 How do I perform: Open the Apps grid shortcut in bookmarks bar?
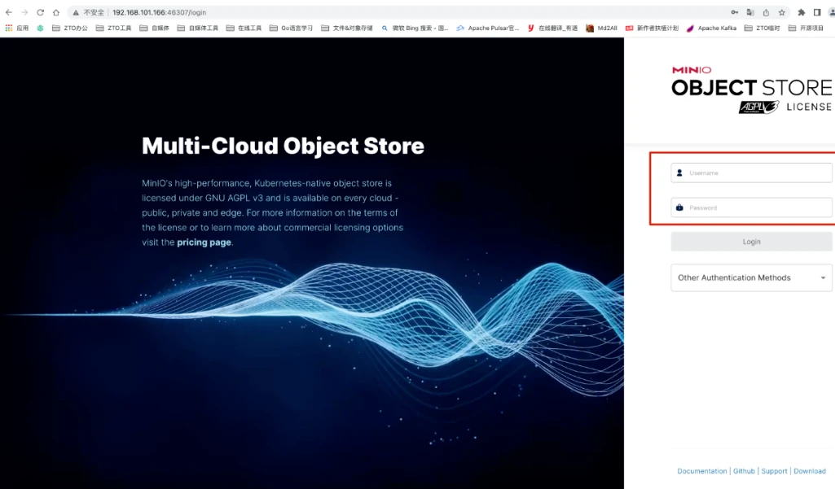[17, 28]
